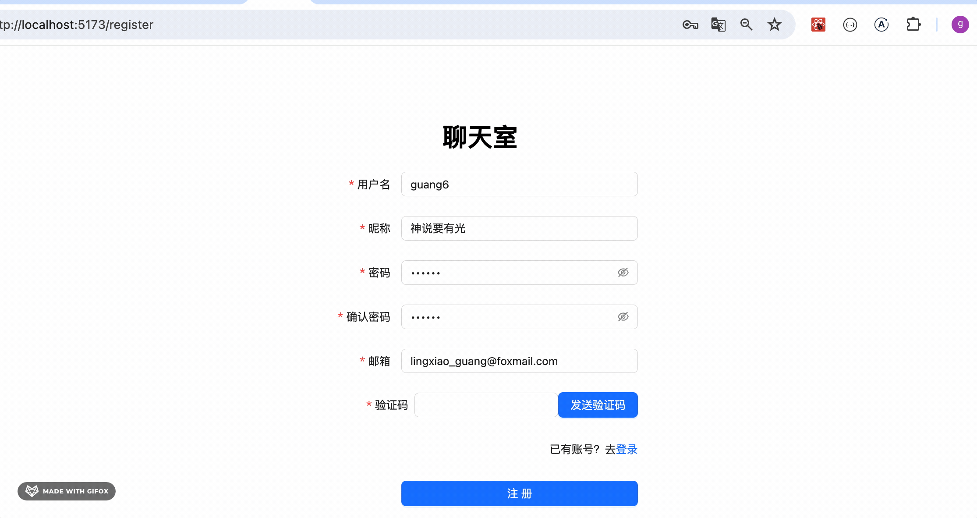Submit the form with 注册 button
The image size is (977, 518).
coord(519,493)
